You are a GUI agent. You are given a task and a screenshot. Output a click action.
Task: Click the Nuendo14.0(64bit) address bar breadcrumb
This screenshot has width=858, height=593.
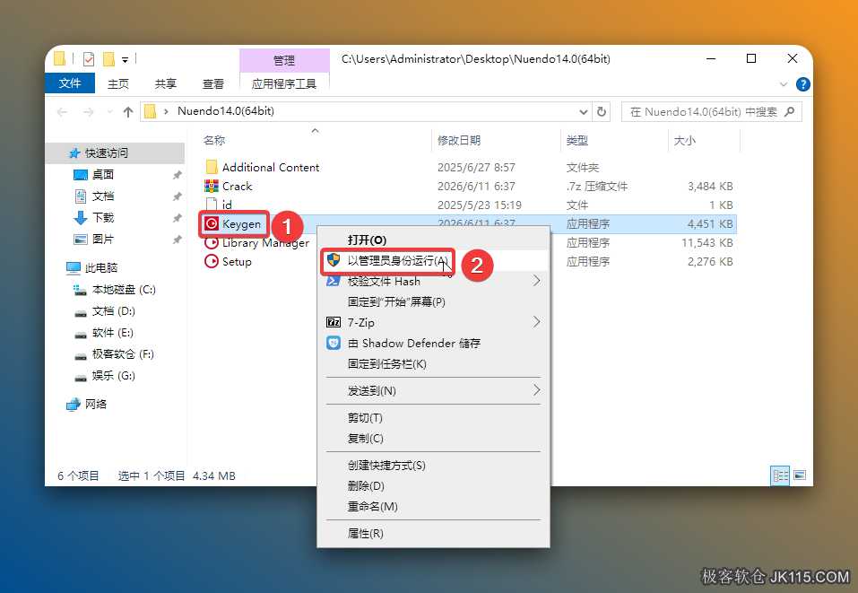coord(226,111)
